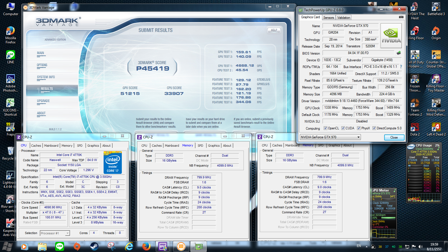Click the GPU-Z screenshot camera icon

pyautogui.click(x=401, y=17)
